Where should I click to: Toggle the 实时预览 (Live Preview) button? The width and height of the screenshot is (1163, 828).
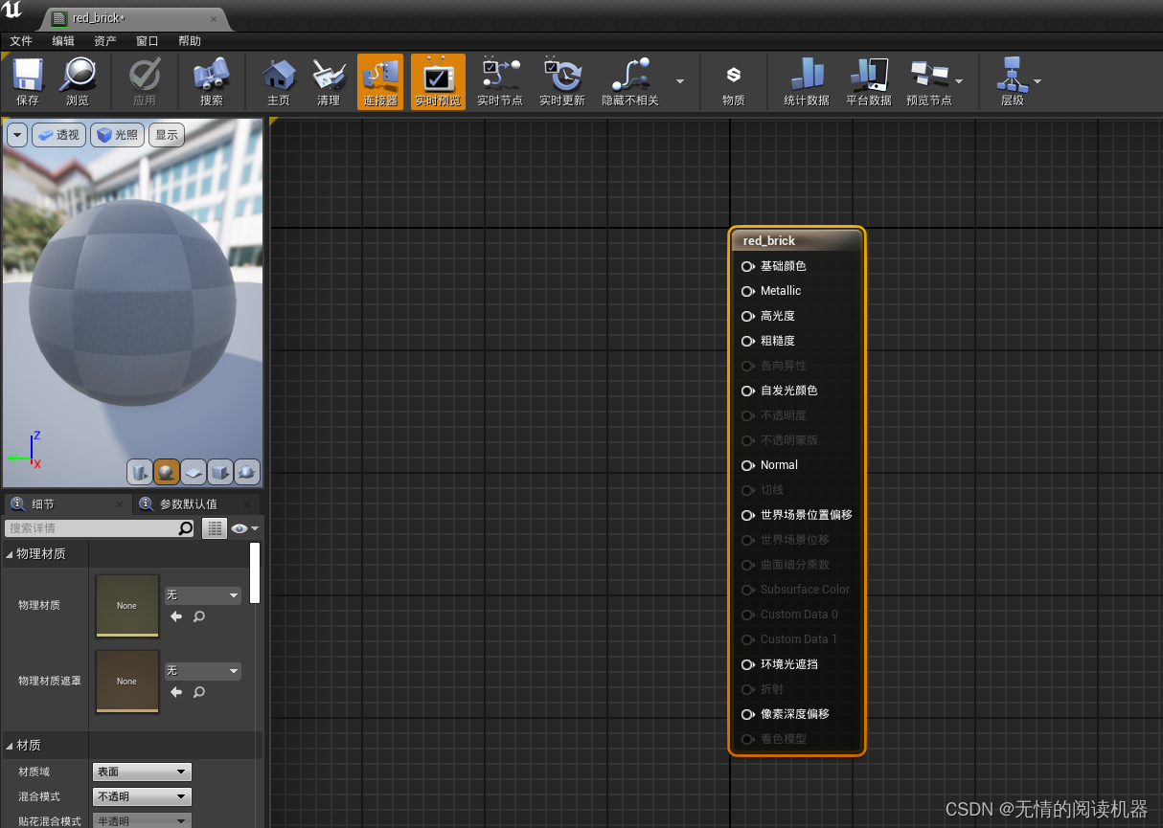(438, 81)
